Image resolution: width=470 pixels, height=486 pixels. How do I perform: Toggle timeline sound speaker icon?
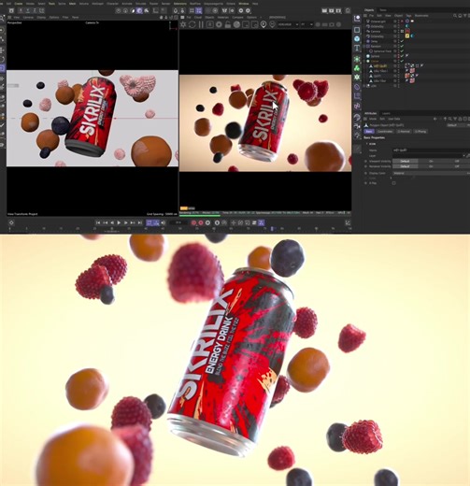164,222
